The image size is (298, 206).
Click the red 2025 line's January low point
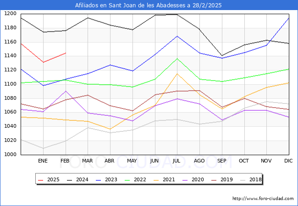[44, 62]
